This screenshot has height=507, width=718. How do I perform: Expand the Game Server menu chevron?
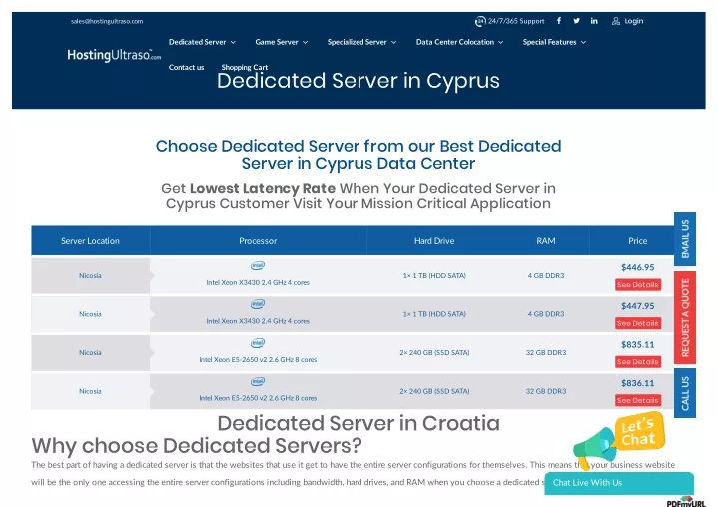click(x=305, y=42)
